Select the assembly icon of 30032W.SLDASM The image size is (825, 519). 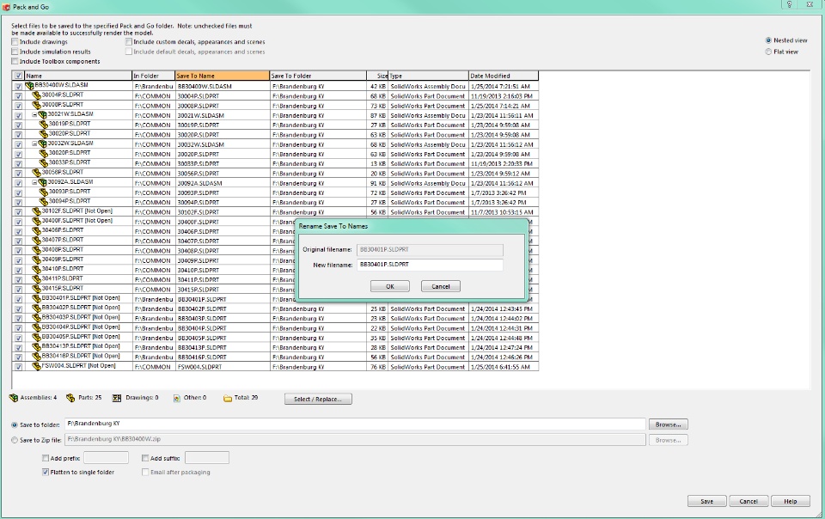(43, 143)
